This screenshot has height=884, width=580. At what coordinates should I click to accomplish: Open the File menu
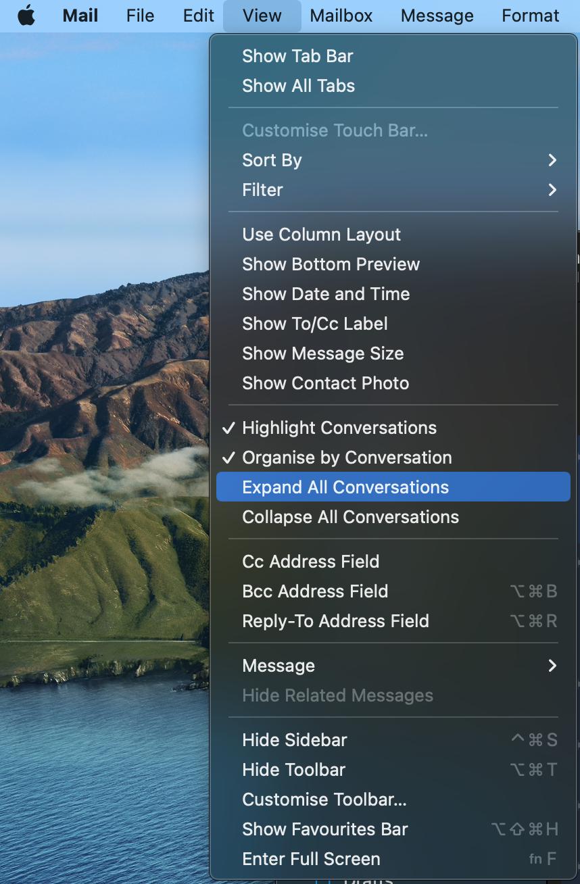pyautogui.click(x=140, y=16)
